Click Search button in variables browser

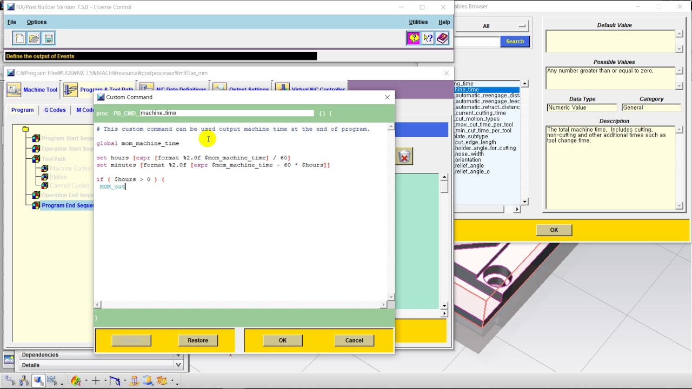[x=515, y=41]
